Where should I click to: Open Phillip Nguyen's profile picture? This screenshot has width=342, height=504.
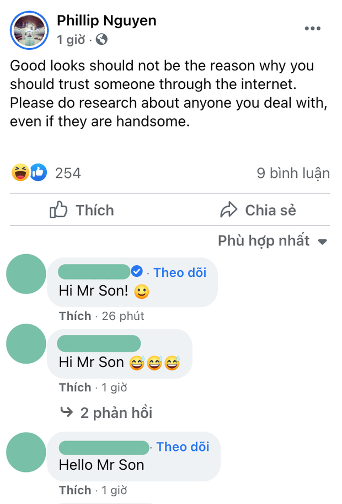(x=29, y=29)
